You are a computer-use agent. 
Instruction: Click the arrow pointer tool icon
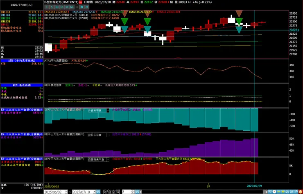tap(270, 192)
